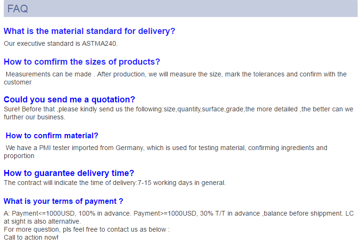Select "What is your terms of payment ?" heading
The height and width of the screenshot is (251, 360).
(x=63, y=201)
